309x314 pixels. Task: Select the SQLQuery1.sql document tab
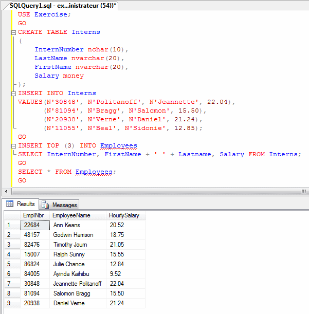pos(63,6)
